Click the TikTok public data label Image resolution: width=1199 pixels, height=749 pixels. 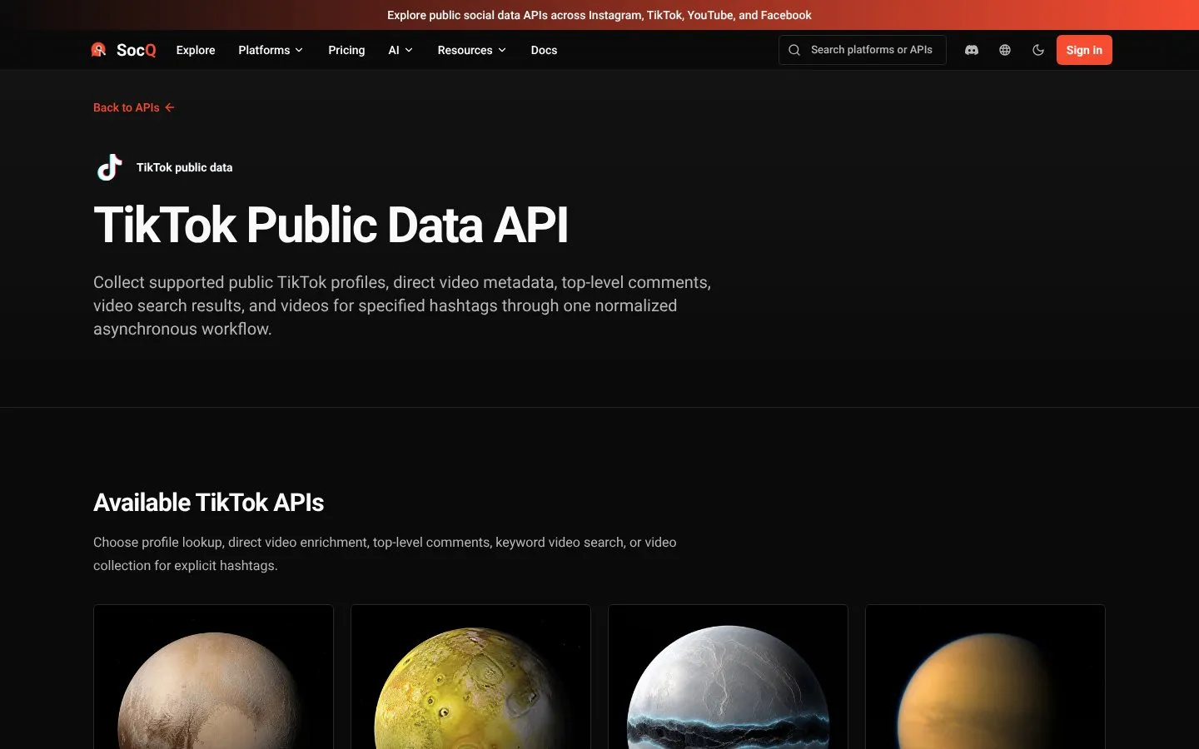tap(185, 167)
